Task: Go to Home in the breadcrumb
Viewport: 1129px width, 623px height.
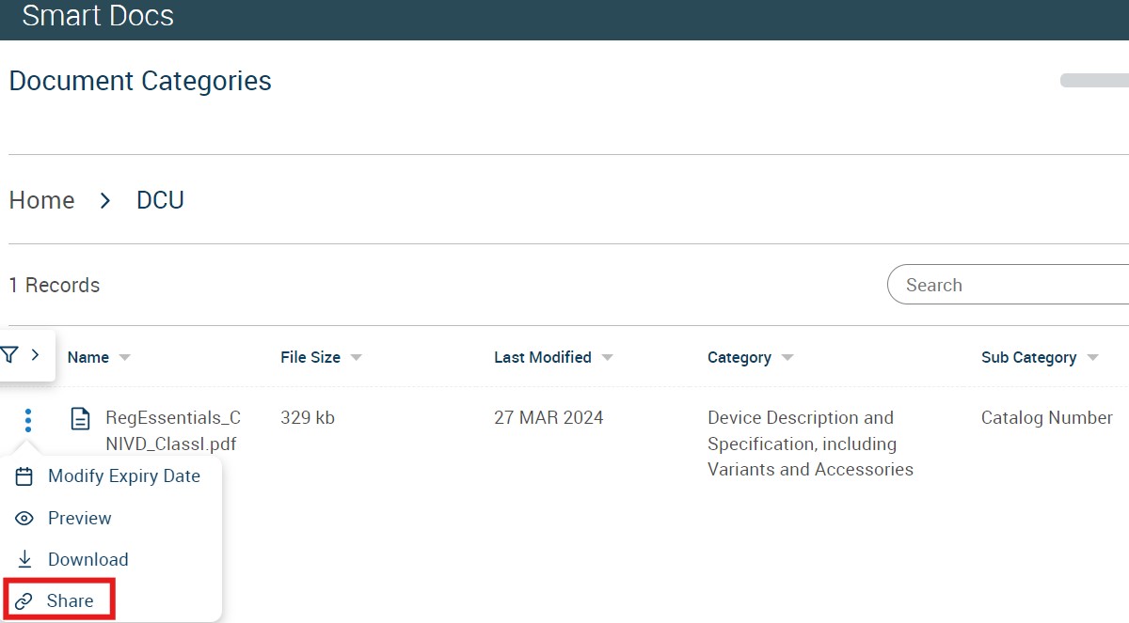Action: [41, 200]
